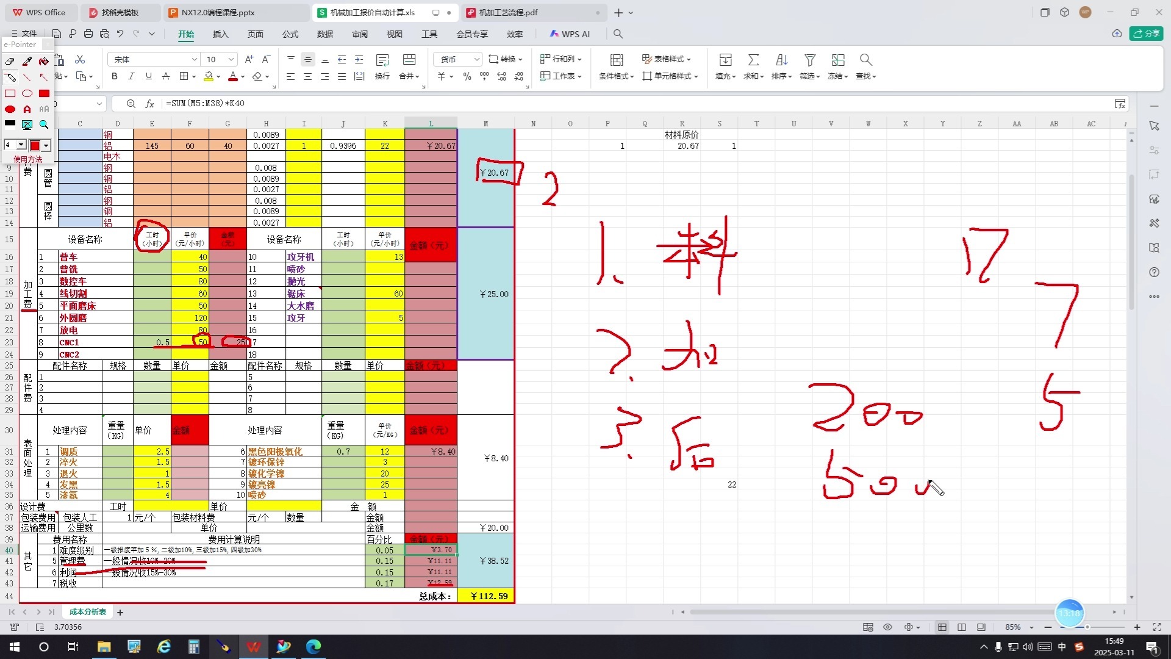
Task: Click the insert function fx icon
Action: 149,104
